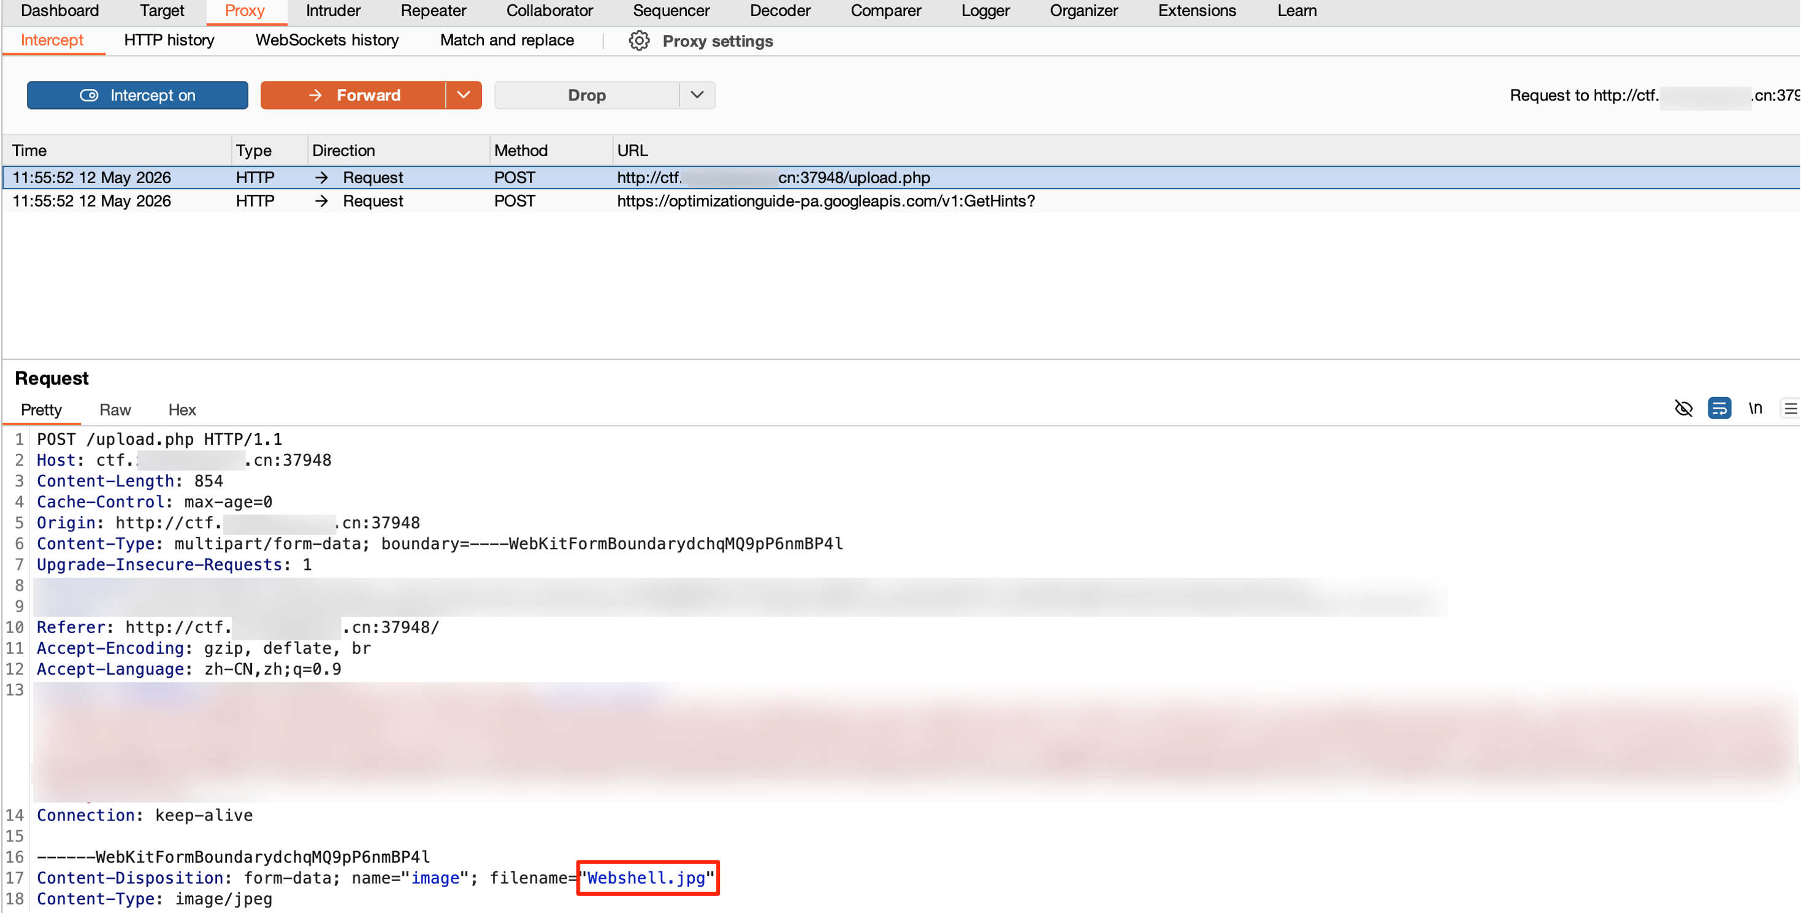This screenshot has height=913, width=1804.
Task: Click the form-data name value image
Action: click(x=435, y=878)
